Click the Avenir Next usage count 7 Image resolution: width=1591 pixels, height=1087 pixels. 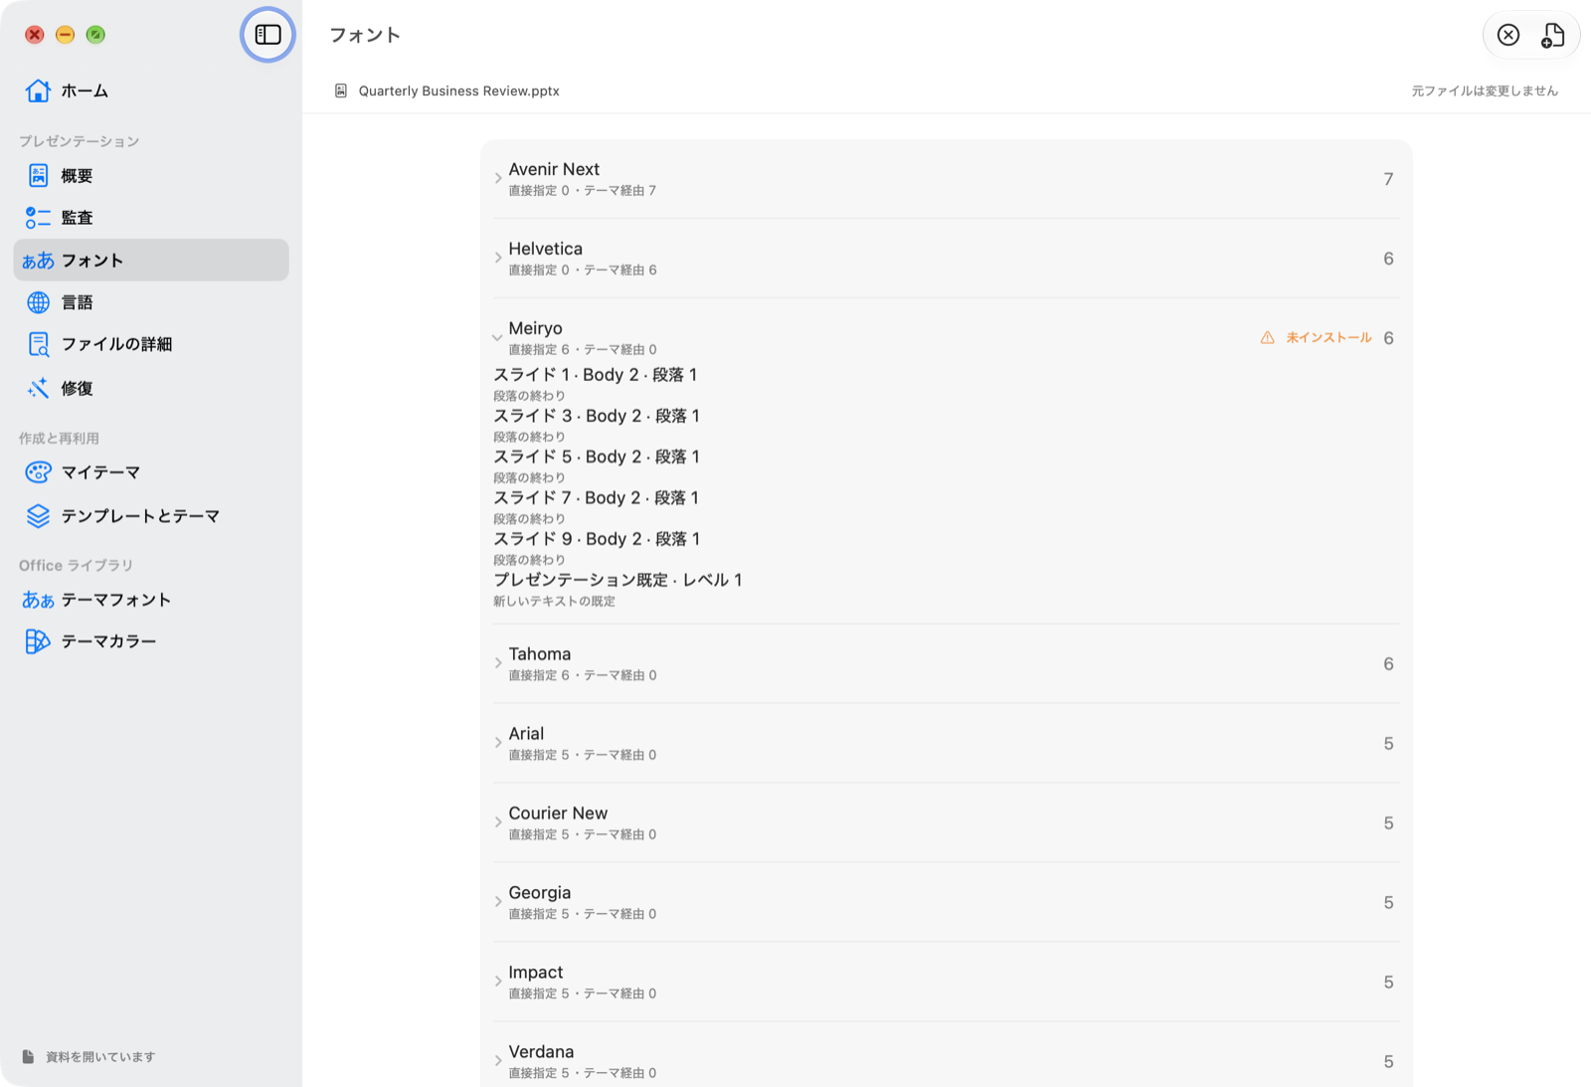1388,179
